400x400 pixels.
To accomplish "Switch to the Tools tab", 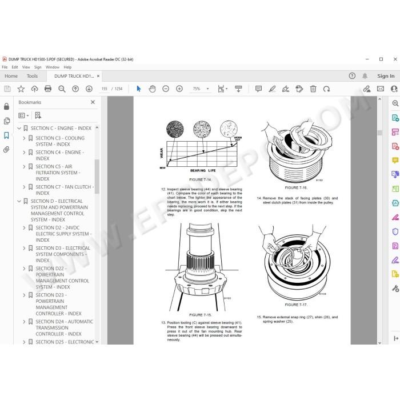I will [x=32, y=76].
